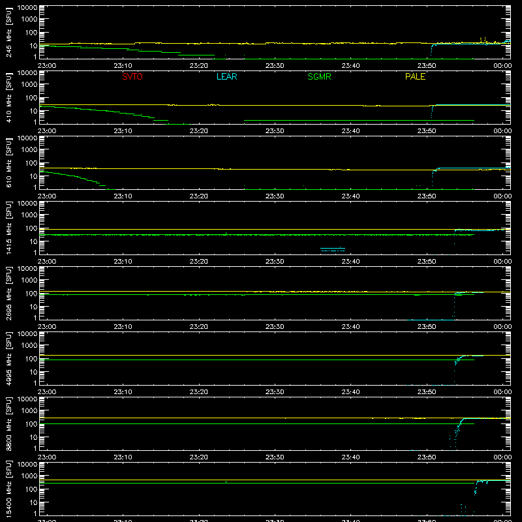Click 23:30 time label below 245 MHz panel
This screenshot has height=522, width=522.
pyautogui.click(x=275, y=66)
